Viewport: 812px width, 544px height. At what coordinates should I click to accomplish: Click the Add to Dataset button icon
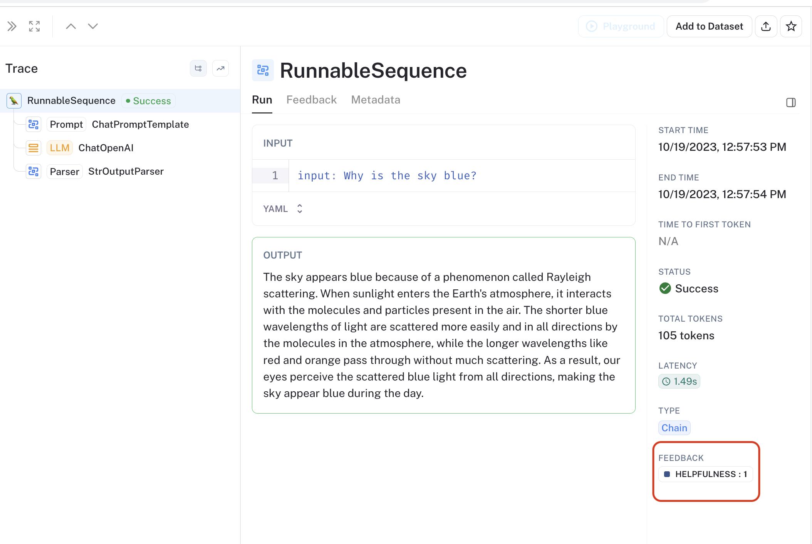[709, 25]
